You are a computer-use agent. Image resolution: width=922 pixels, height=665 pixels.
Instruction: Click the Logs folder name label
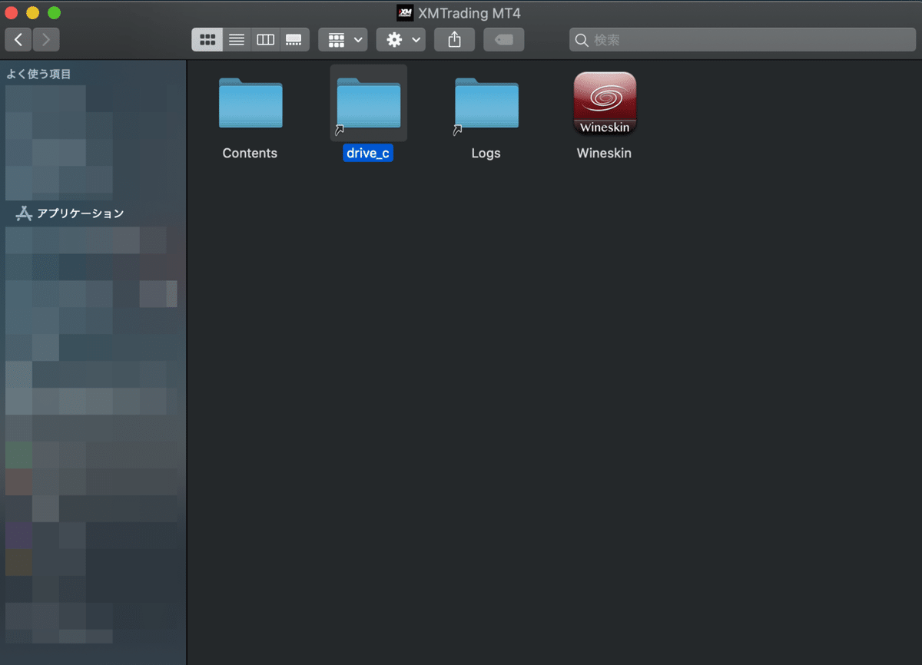pos(486,153)
